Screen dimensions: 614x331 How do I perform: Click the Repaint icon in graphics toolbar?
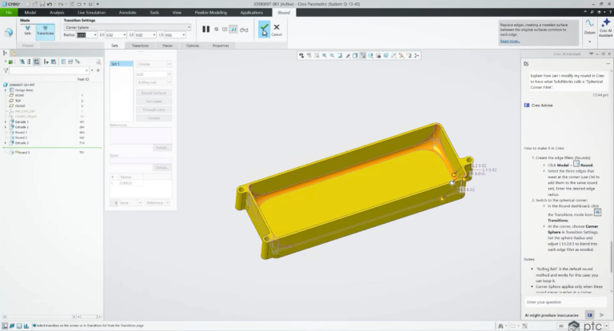click(340, 56)
